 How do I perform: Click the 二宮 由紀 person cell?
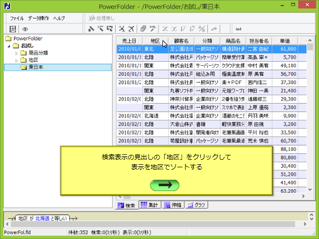(259, 49)
